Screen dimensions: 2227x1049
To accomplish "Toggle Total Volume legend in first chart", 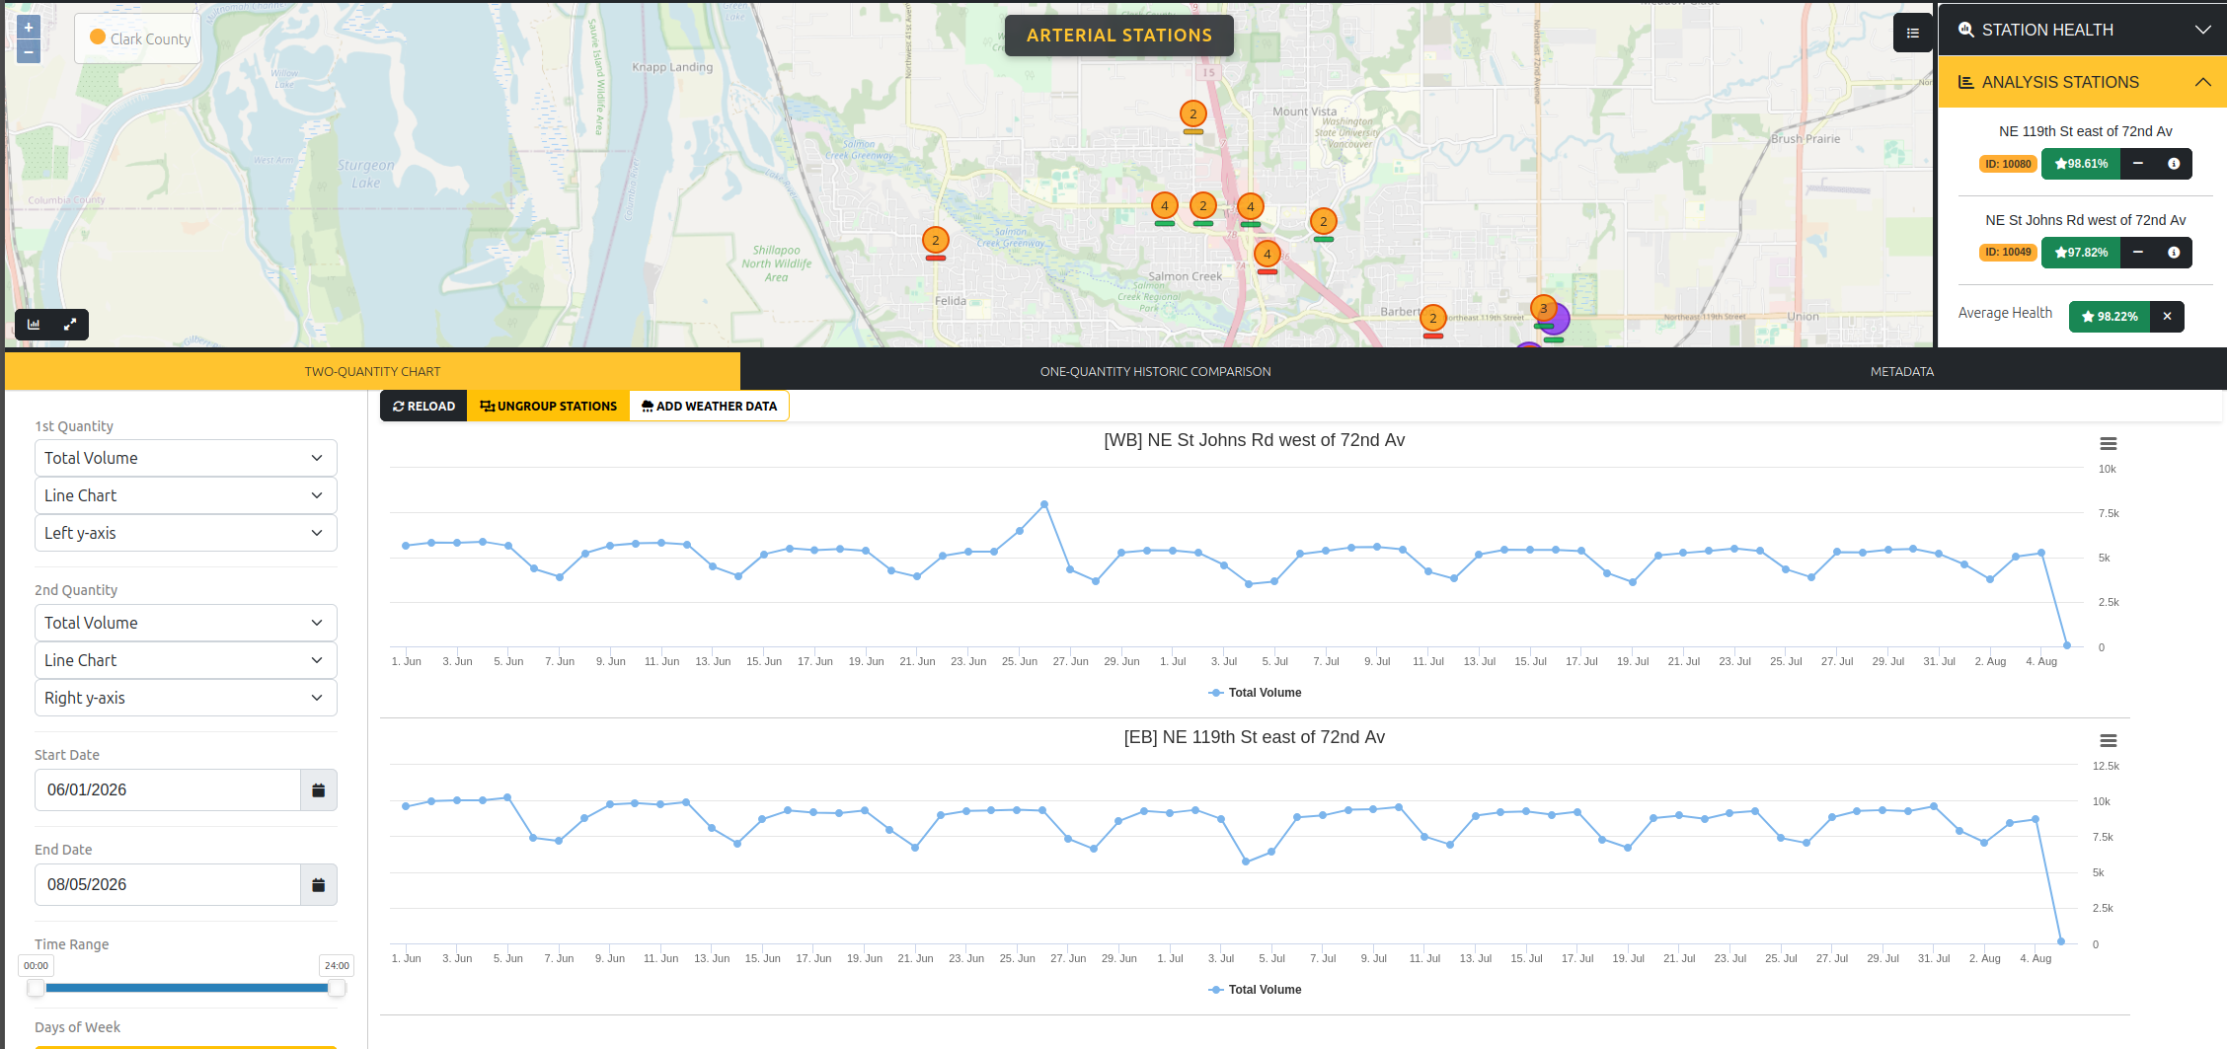I will click(x=1255, y=693).
